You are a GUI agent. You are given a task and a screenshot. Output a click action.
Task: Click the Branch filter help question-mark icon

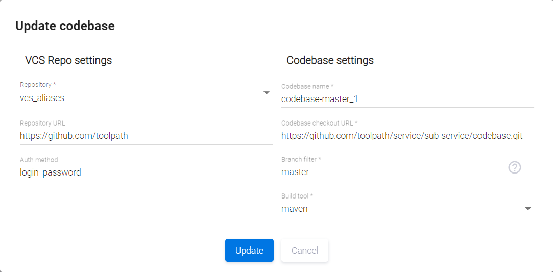[x=515, y=167]
